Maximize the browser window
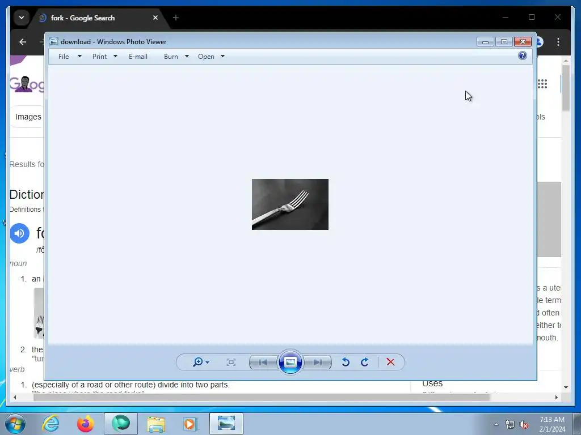The image size is (581, 435). [x=532, y=17]
